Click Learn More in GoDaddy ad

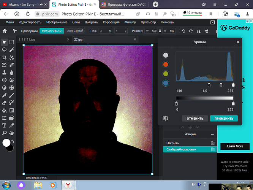coord(235,146)
